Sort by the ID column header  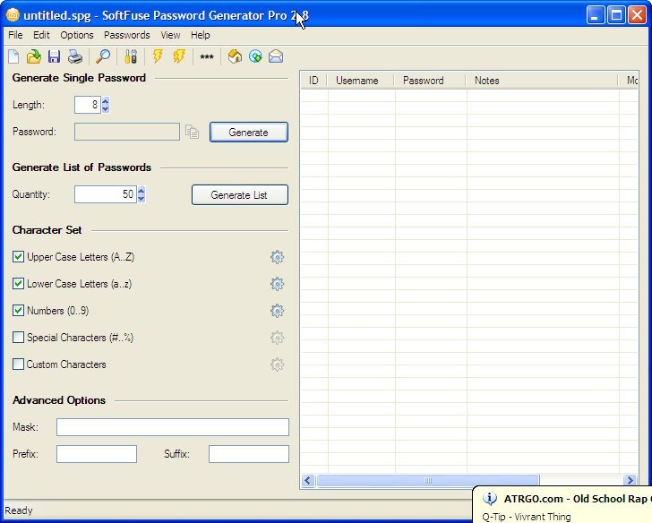click(x=313, y=81)
